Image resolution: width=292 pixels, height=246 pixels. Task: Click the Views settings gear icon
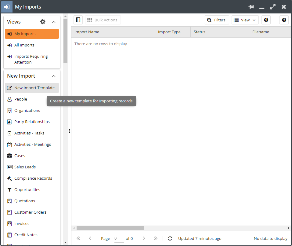click(43, 22)
